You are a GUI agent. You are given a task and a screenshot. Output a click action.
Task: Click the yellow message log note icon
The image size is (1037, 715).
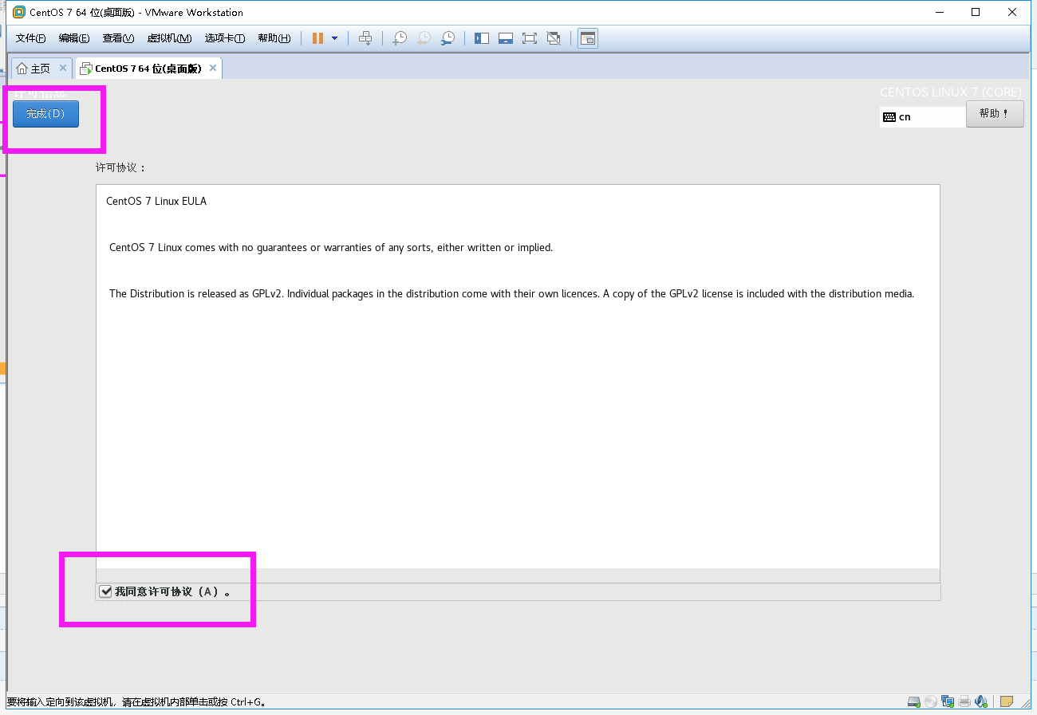[1007, 702]
